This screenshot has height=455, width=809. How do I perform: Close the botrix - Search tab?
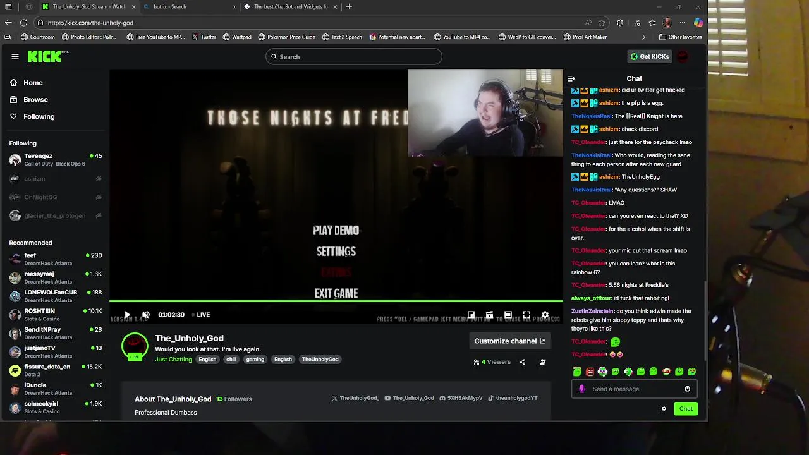pos(234,7)
